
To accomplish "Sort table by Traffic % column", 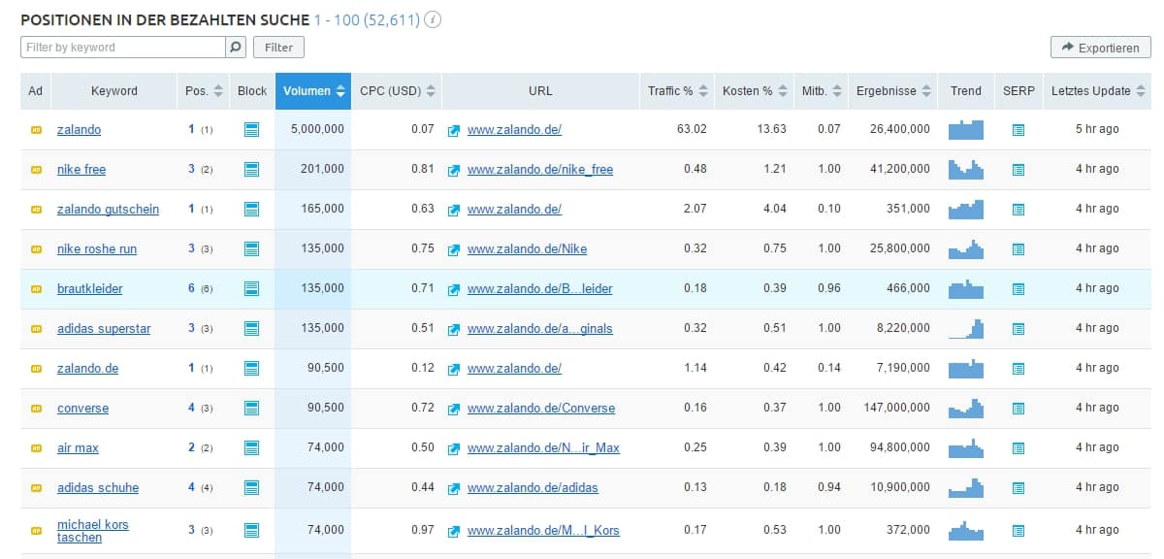I will (x=677, y=91).
